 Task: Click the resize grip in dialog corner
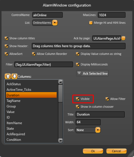(x=132, y=154)
